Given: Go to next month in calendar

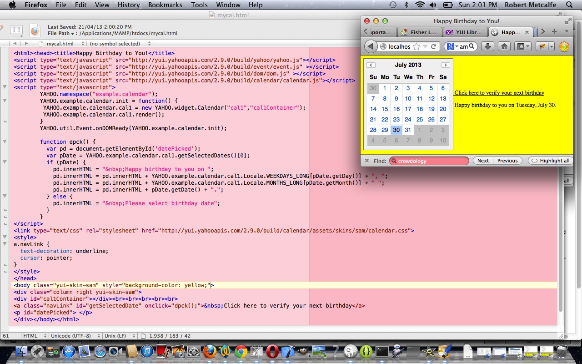Looking at the screenshot, I should pyautogui.click(x=446, y=65).
